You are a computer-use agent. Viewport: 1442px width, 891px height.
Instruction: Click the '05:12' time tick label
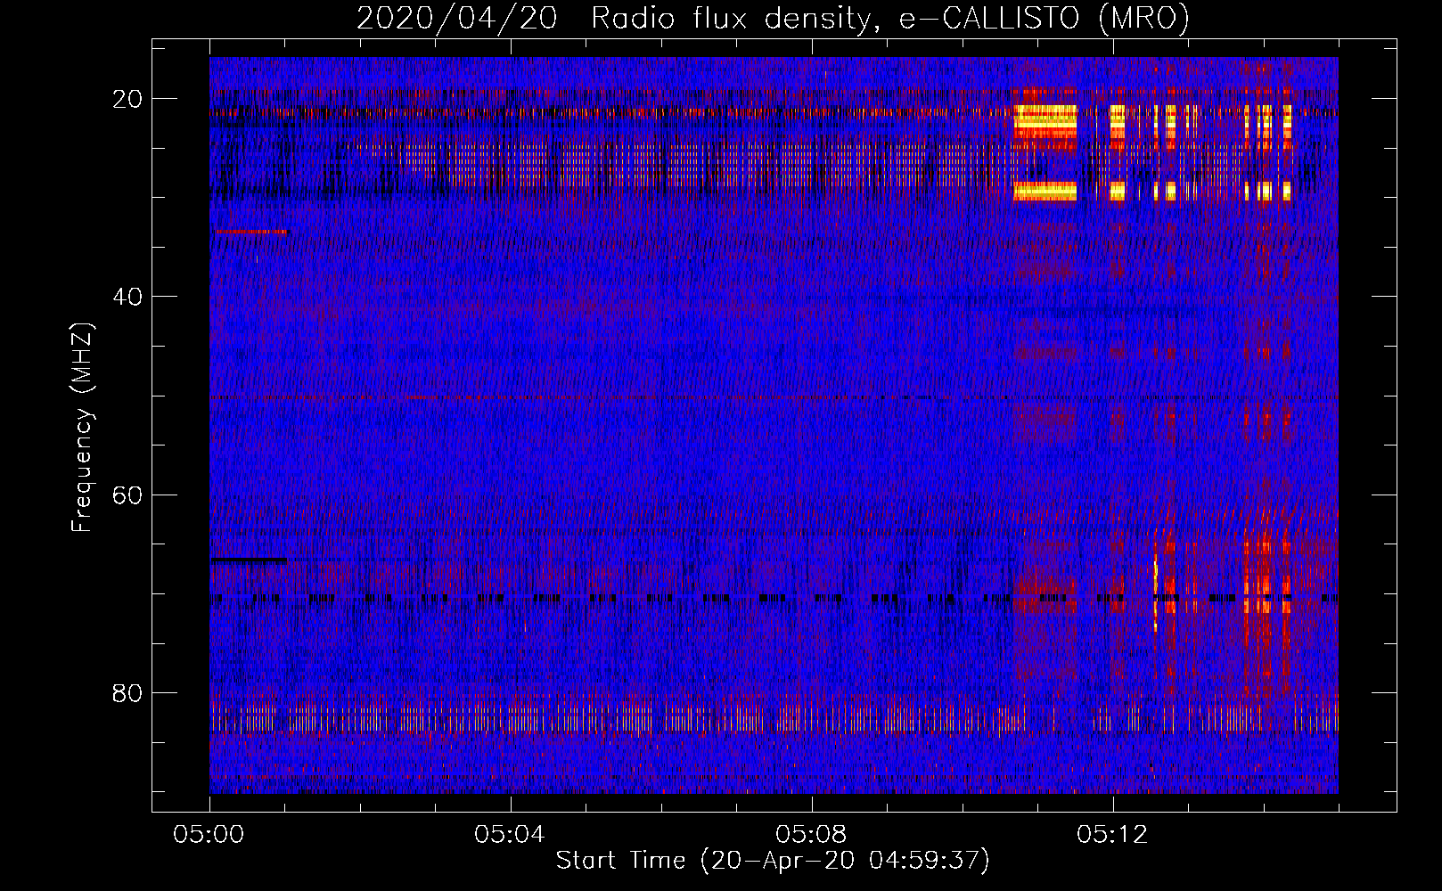[1112, 835]
